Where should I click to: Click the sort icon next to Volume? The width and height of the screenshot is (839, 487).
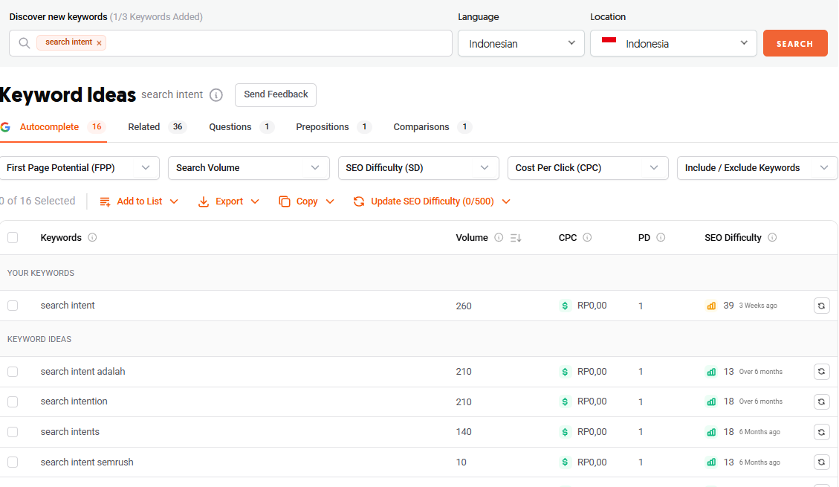pyautogui.click(x=516, y=238)
